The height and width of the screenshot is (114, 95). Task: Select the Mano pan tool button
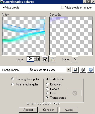point(75,59)
